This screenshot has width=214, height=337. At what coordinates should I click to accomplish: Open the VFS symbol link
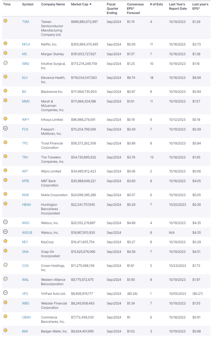25,293
